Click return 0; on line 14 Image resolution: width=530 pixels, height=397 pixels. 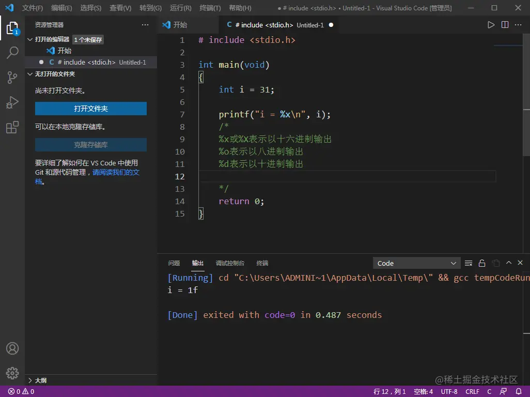(x=241, y=201)
